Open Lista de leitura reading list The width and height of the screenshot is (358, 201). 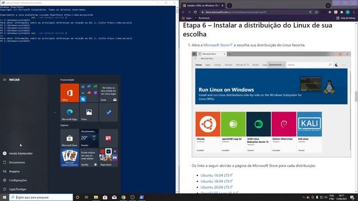click(x=346, y=18)
